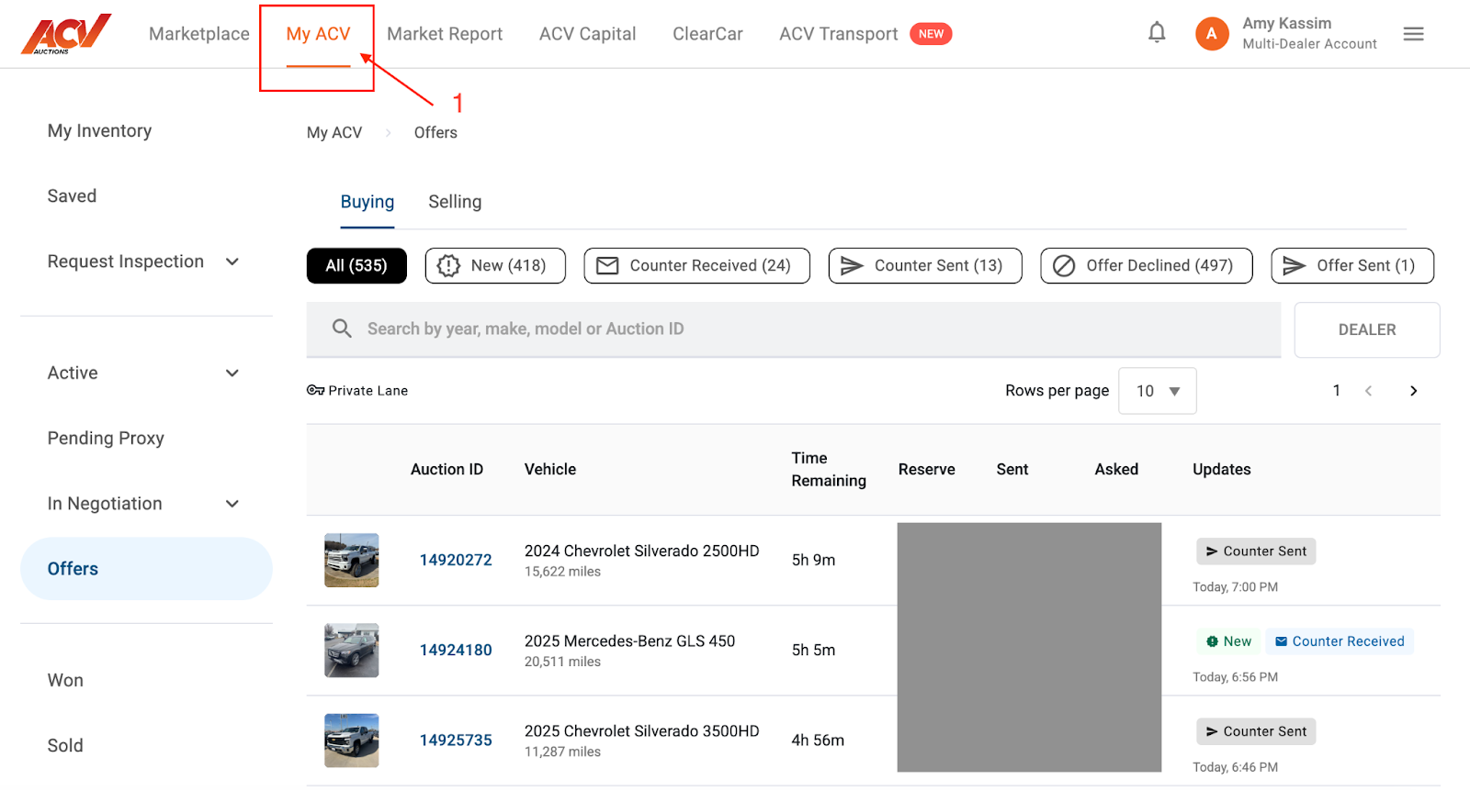Viewport: 1470px width, 791px height.
Task: Click the DEALER button
Action: tap(1367, 329)
